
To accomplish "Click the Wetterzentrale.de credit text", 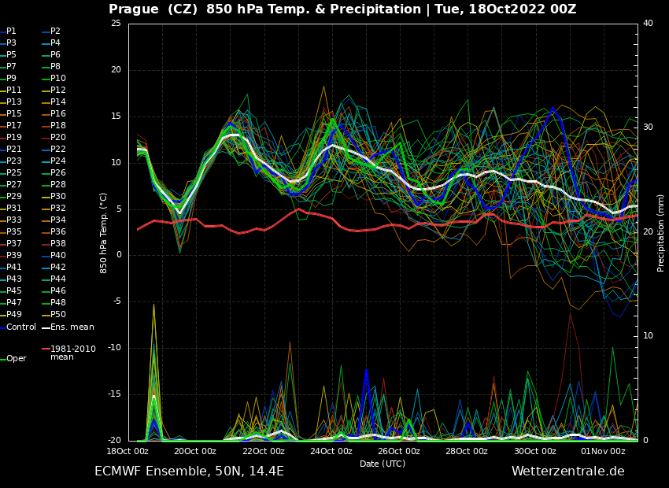I will pos(568,471).
